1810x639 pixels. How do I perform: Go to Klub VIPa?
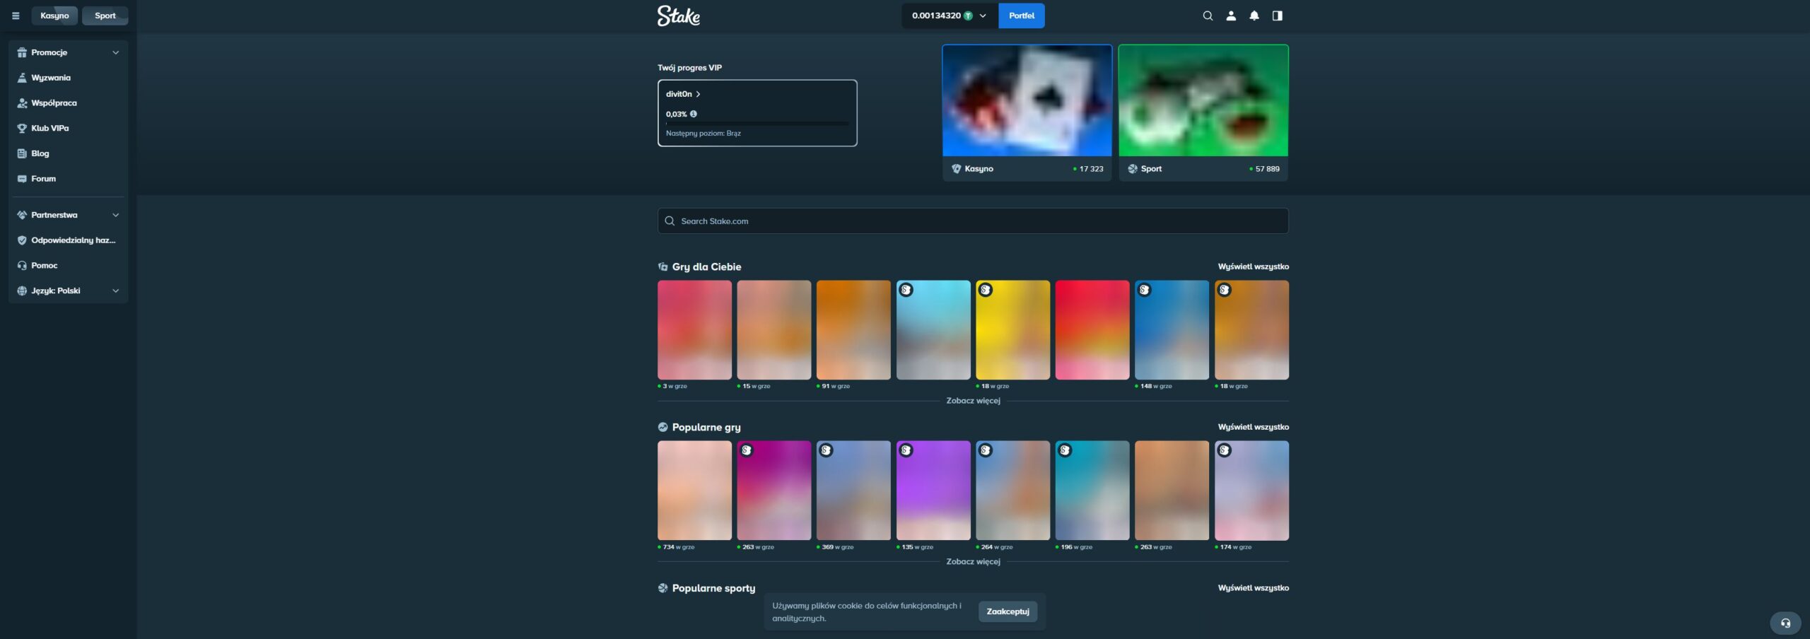click(x=68, y=128)
